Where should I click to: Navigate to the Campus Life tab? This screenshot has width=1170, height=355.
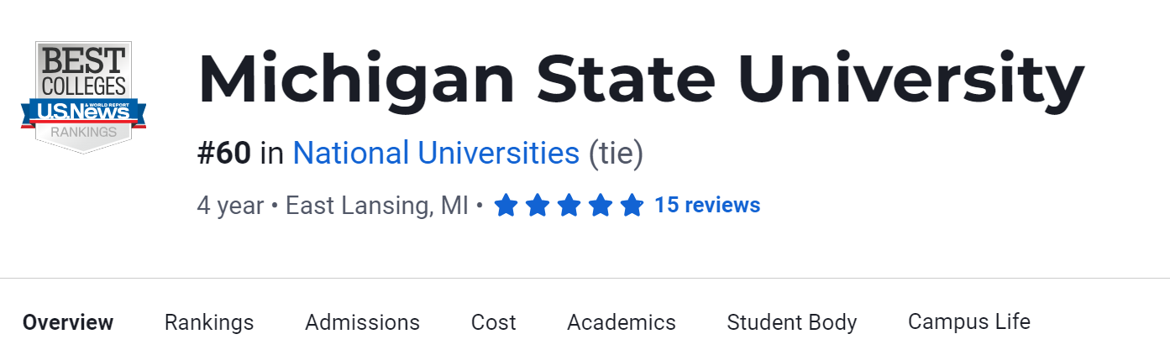969,322
